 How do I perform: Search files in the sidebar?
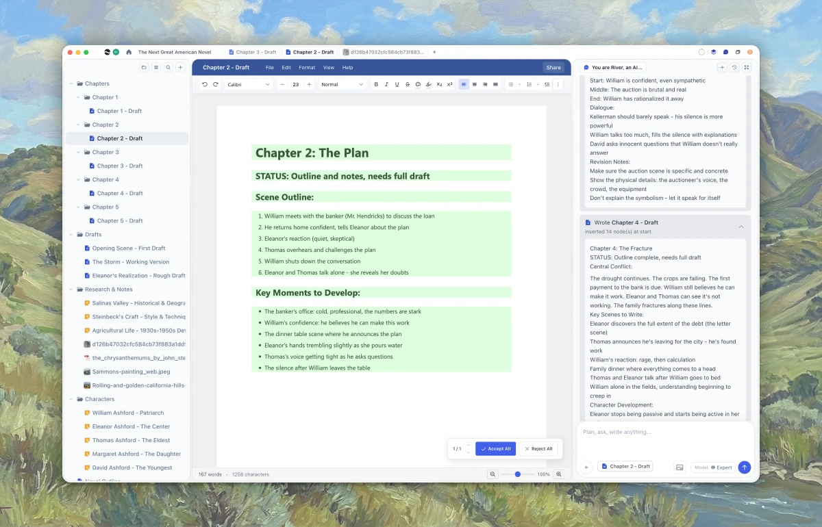168,68
